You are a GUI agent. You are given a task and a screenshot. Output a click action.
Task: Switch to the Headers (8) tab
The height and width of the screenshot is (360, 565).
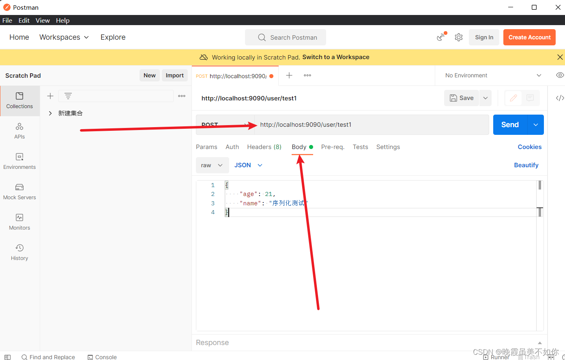tap(264, 147)
